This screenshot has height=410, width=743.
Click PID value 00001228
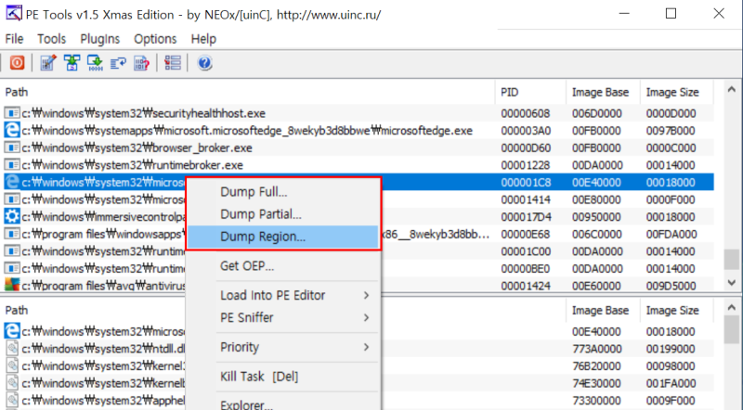(526, 165)
